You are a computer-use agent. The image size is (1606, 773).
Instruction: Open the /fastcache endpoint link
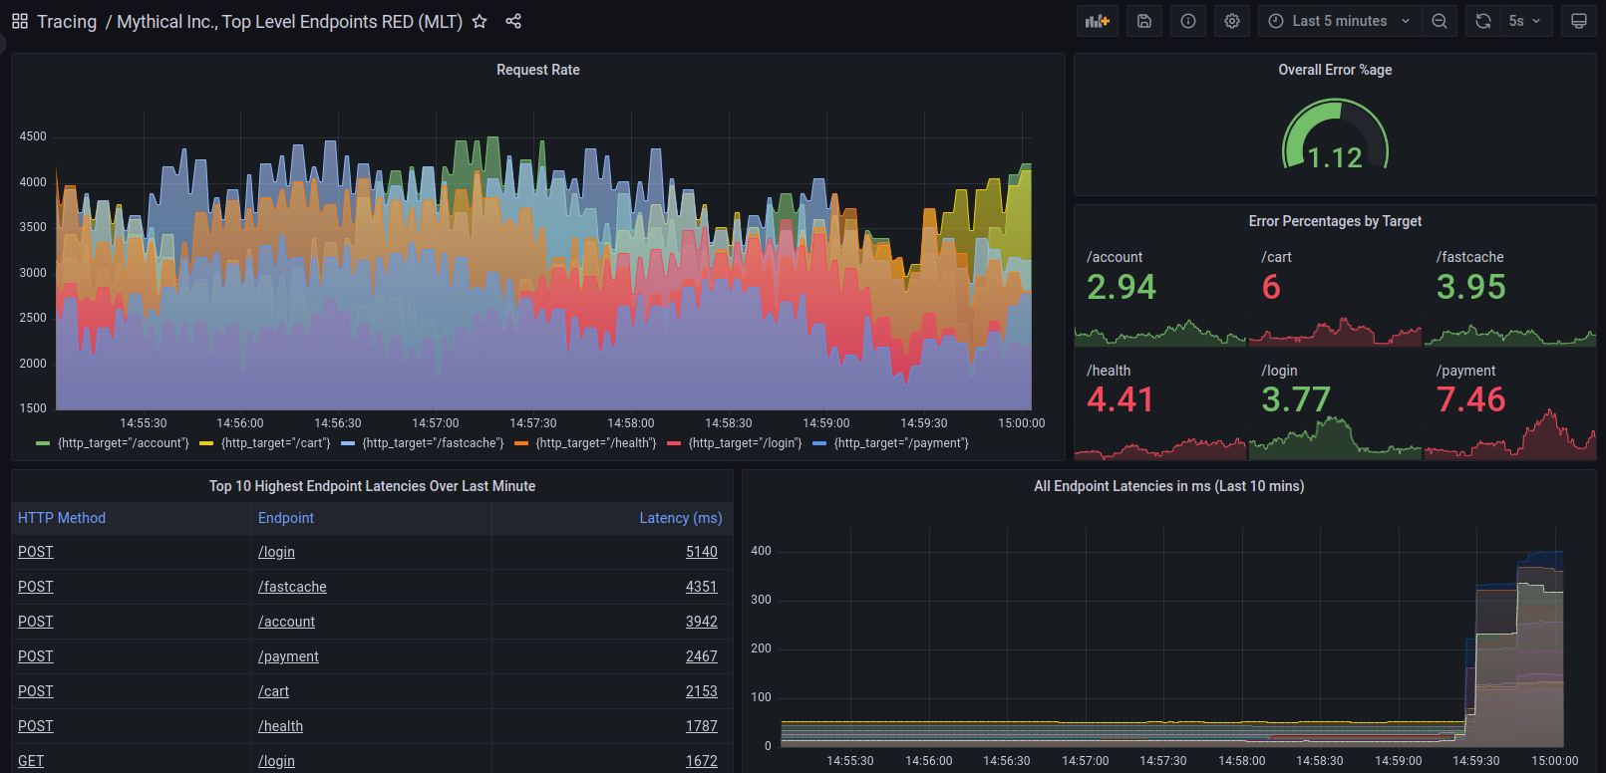pos(292,587)
